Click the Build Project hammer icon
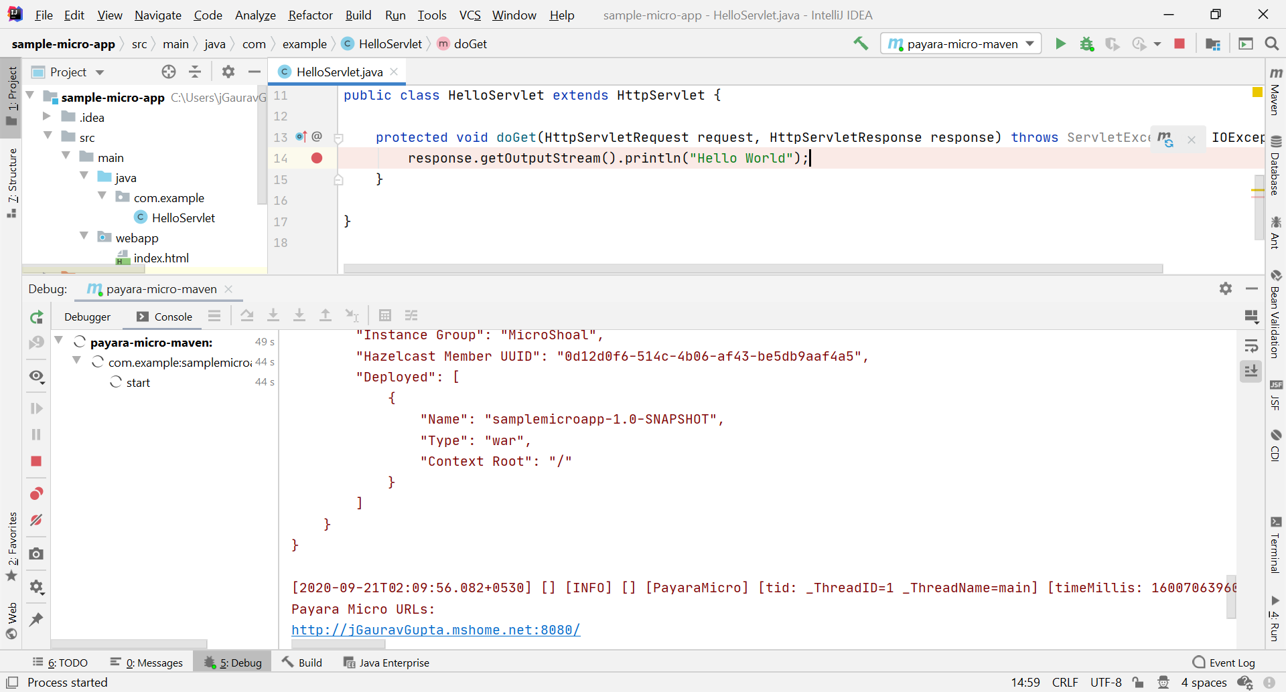The image size is (1286, 692). point(861,44)
